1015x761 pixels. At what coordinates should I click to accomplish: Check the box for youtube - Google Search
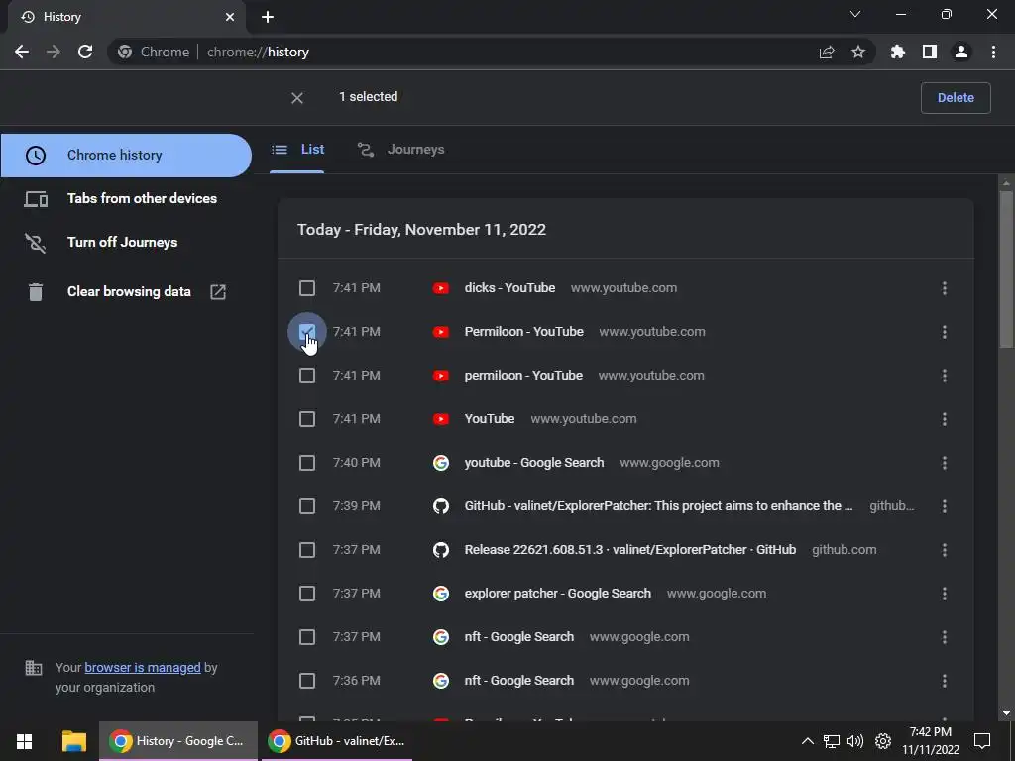point(307,463)
